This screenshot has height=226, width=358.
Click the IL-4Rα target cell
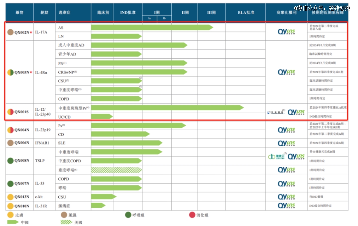41,73
